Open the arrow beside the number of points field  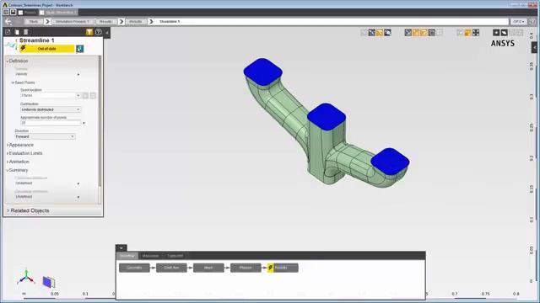tap(84, 123)
